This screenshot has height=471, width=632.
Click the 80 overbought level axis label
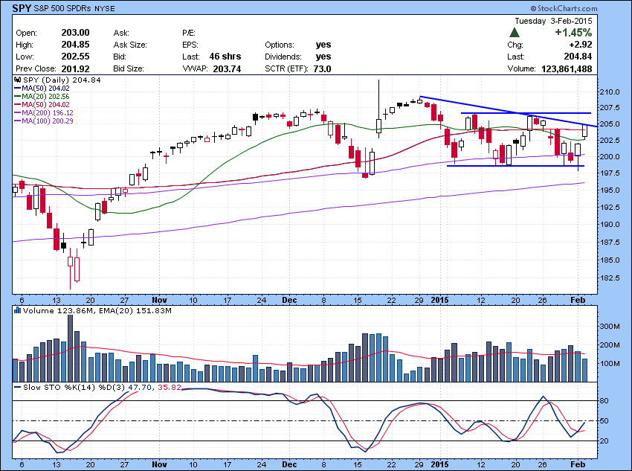[x=604, y=401]
